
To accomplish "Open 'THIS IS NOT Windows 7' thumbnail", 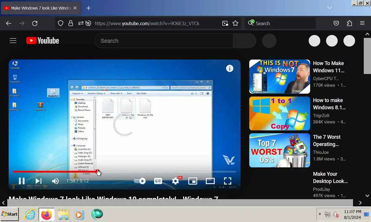I will coord(280,77).
